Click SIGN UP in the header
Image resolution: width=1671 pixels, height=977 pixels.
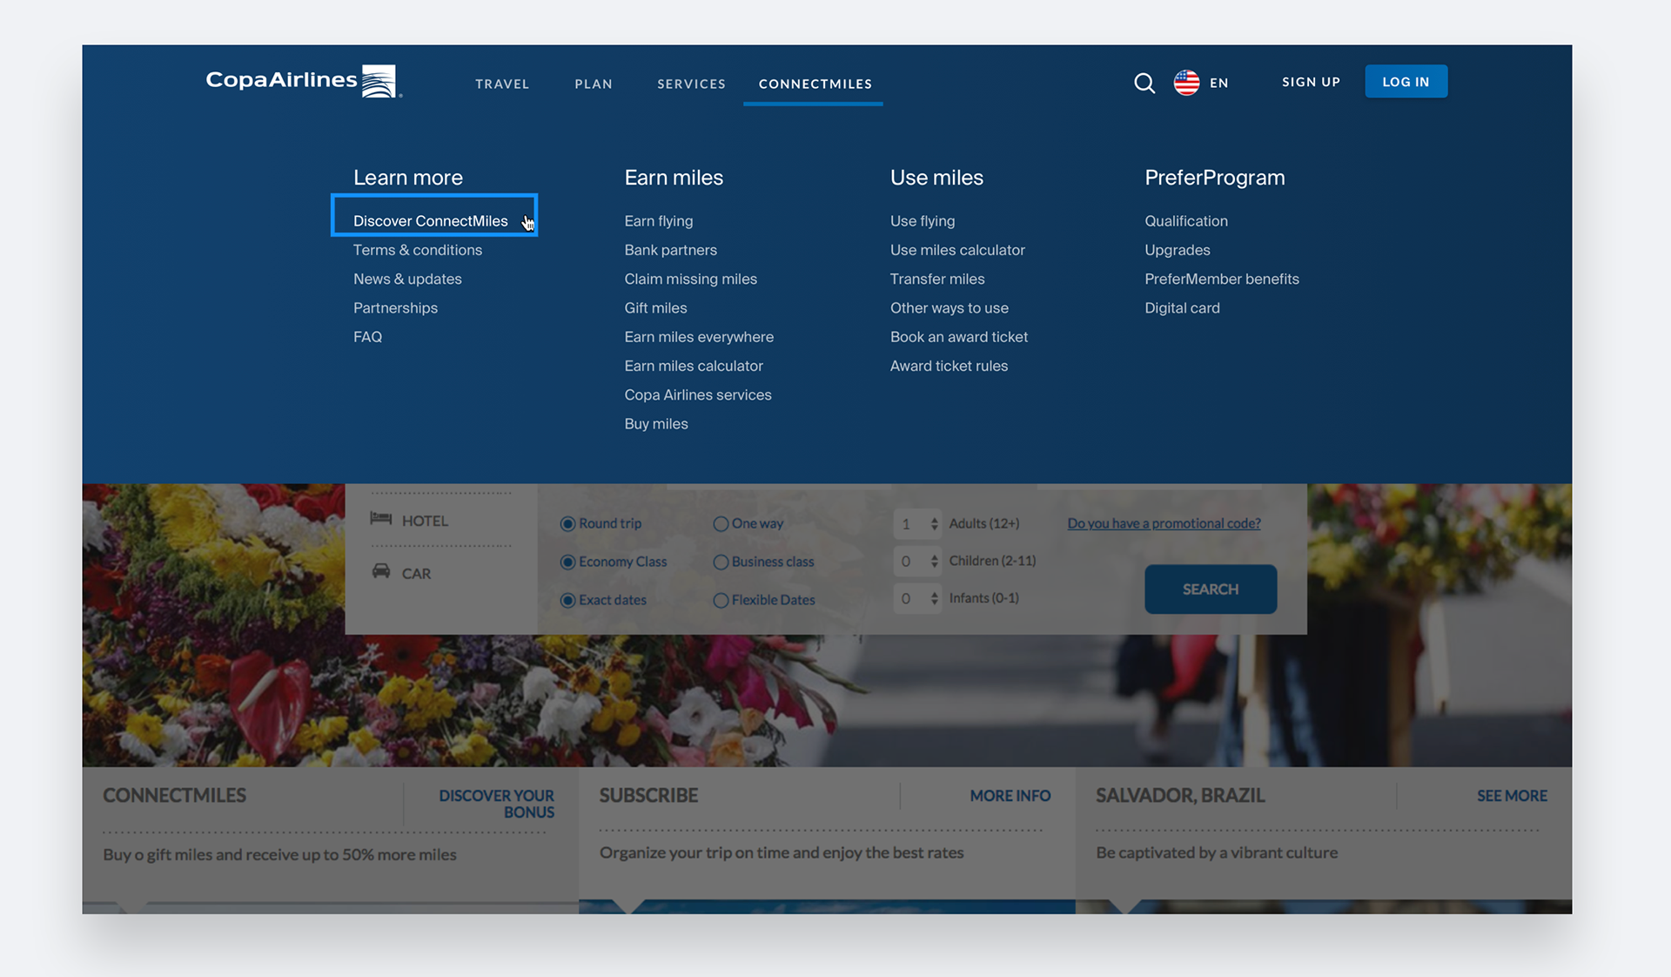pyautogui.click(x=1311, y=82)
